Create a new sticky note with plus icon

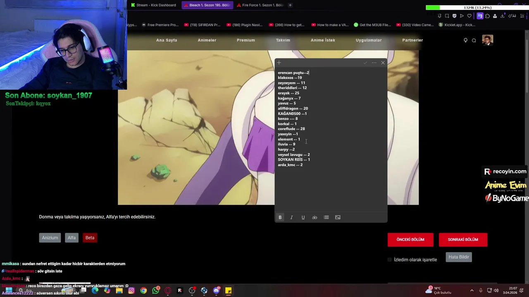click(279, 63)
